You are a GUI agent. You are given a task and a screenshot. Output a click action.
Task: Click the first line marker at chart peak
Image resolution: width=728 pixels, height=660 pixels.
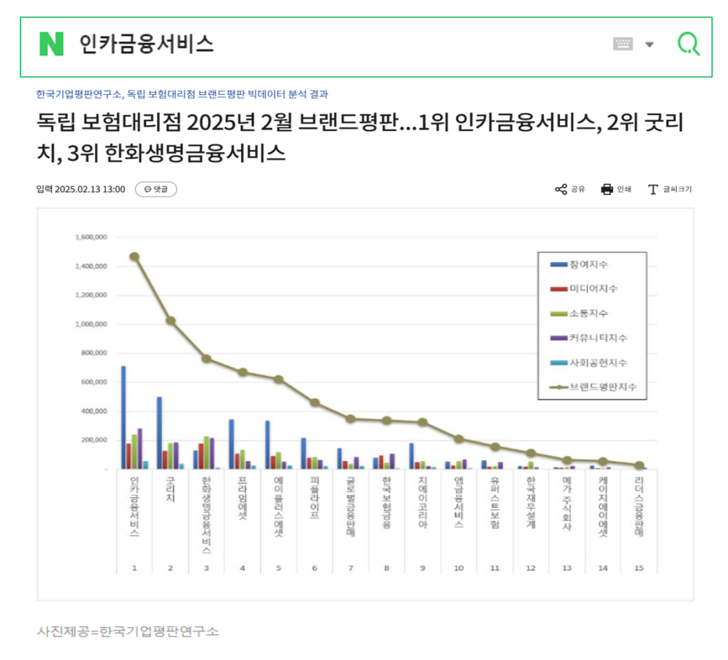tap(135, 257)
